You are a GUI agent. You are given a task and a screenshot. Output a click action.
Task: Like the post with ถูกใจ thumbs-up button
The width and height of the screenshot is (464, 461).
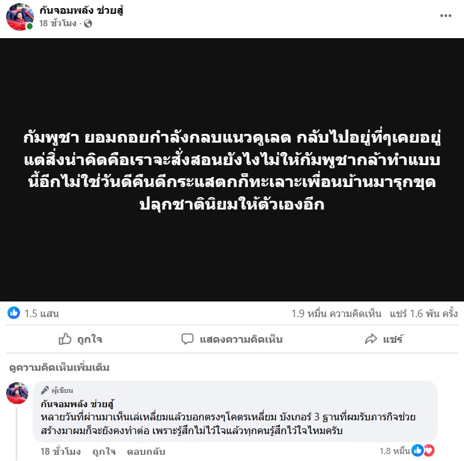pos(80,339)
